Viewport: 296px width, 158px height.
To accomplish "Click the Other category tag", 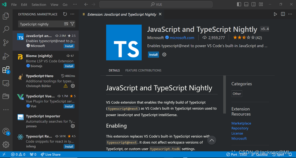I will tap(237, 94).
